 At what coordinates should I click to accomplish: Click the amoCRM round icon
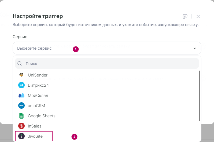pos(21,105)
